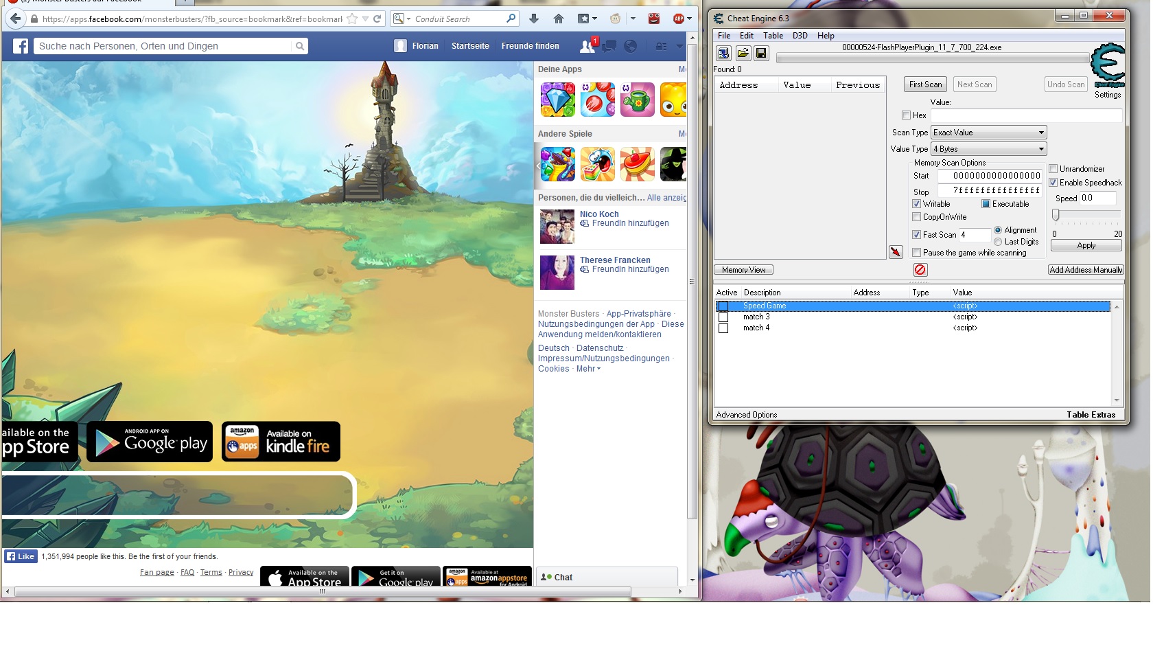The image size is (1153, 649).
Task: Open the Table menu
Action: 773,36
